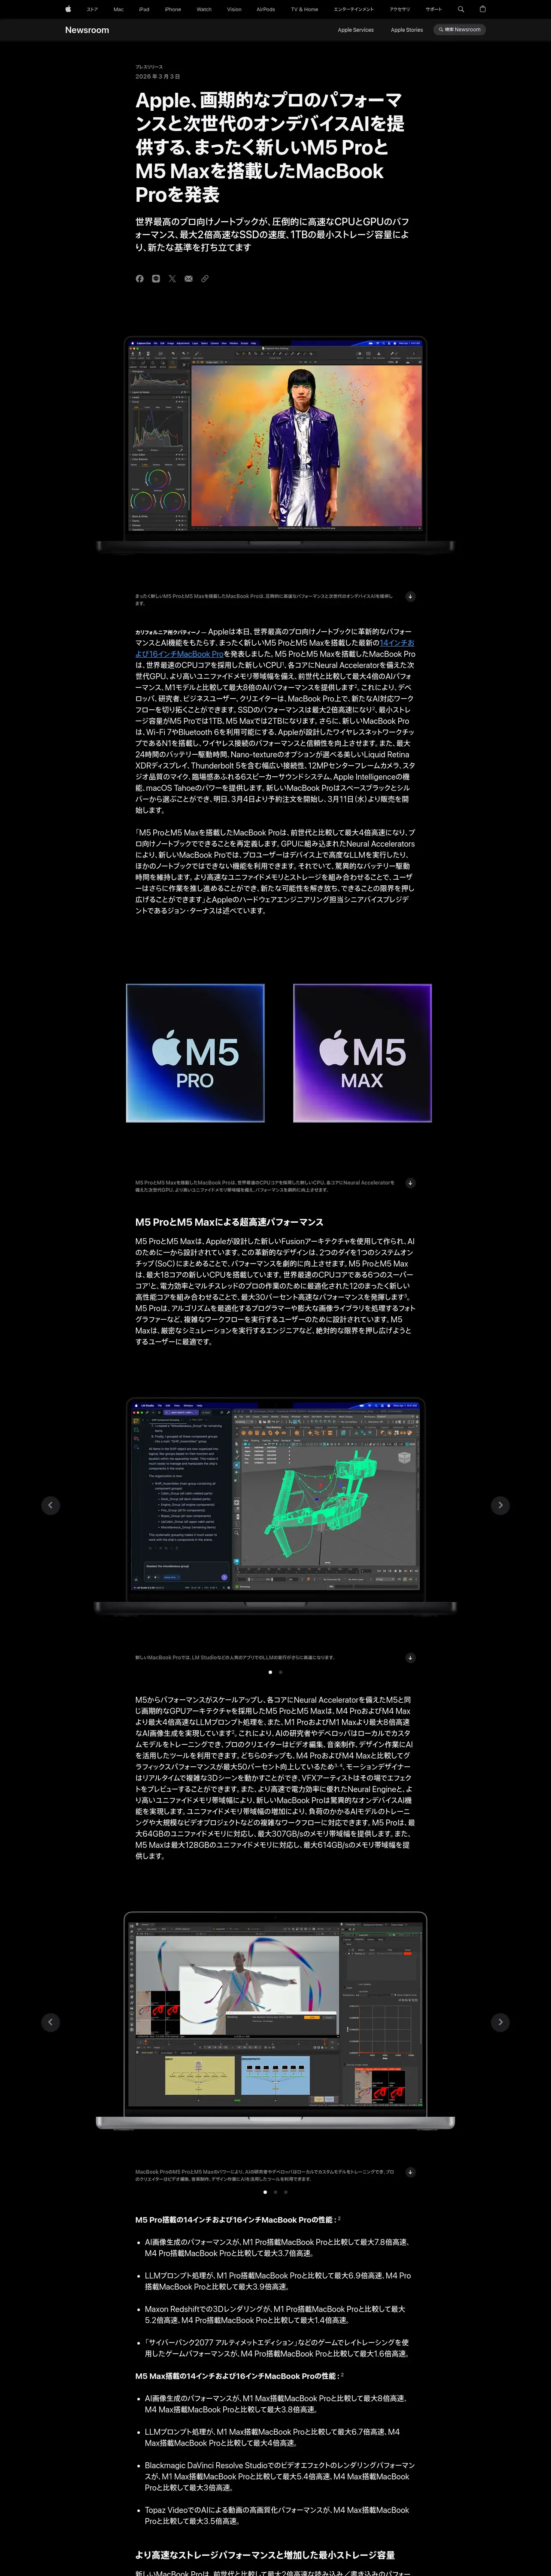The width and height of the screenshot is (551, 2576).
Task: Open the サポート menu item
Action: click(x=433, y=9)
